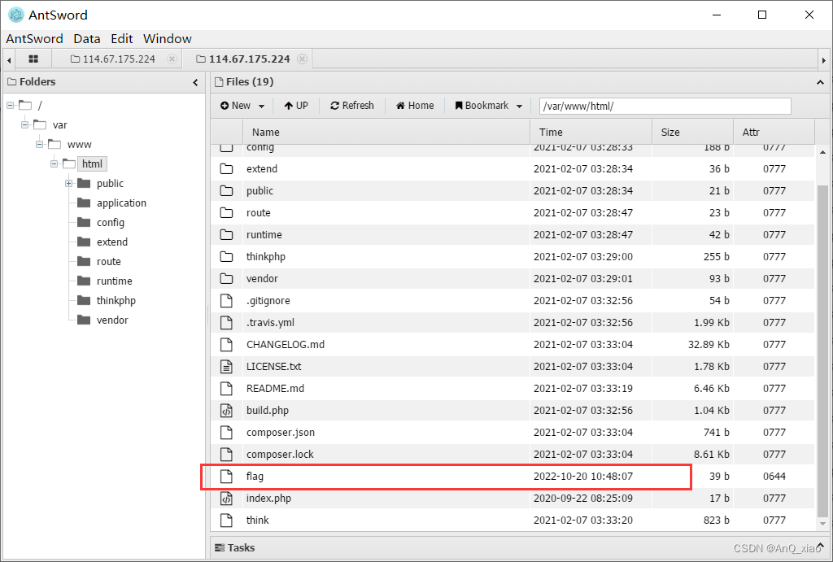
Task: Click the vendor folder icon in file list
Action: pos(226,278)
